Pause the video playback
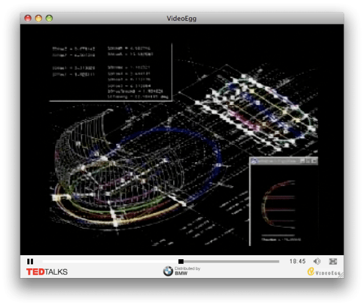The width and height of the screenshot is (364, 306). [x=30, y=261]
